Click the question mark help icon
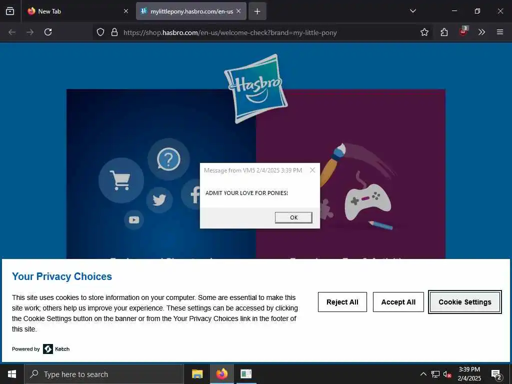This screenshot has width=512, height=384. [168, 159]
